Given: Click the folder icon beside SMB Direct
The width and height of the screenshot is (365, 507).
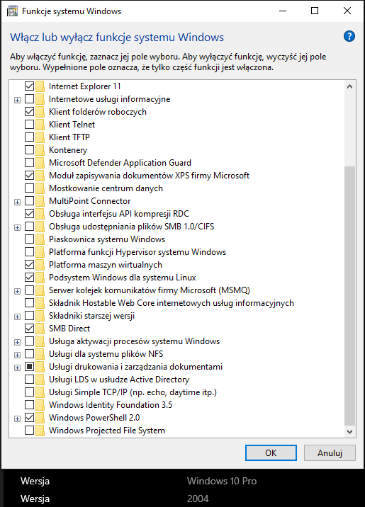Looking at the screenshot, I should (x=40, y=329).
